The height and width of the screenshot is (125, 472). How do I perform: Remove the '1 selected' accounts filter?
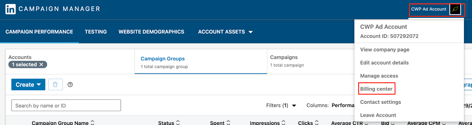pyautogui.click(x=41, y=64)
